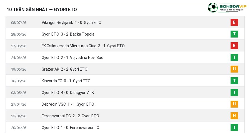Viewport: 250px width, 139px height.
Task: Open the Vikingur Reykjavik 1 - 0 Gyori ETO match
Action: tap(71, 23)
